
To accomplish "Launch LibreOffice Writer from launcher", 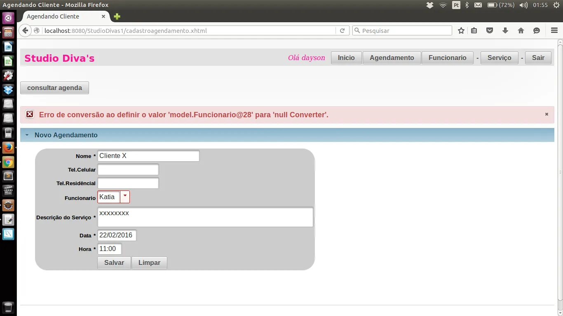I will 8,47.
